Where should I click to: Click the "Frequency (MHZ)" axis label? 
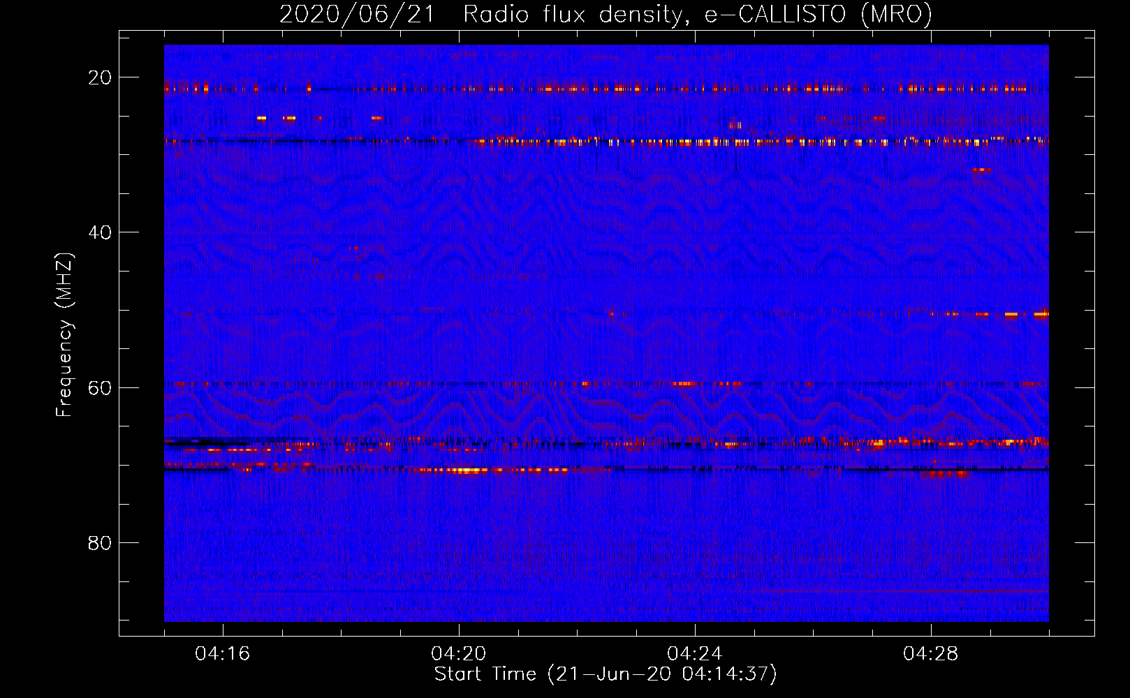click(64, 335)
